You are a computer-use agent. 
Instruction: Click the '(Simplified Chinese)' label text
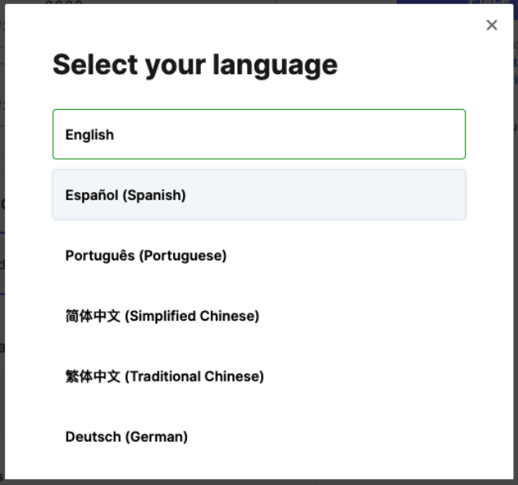(192, 316)
